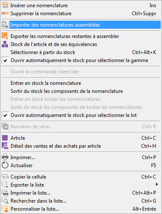This screenshot has height=214, width=162.
Task: Click the magnifier Rechercher dans la liste icon
Action: 5,201
